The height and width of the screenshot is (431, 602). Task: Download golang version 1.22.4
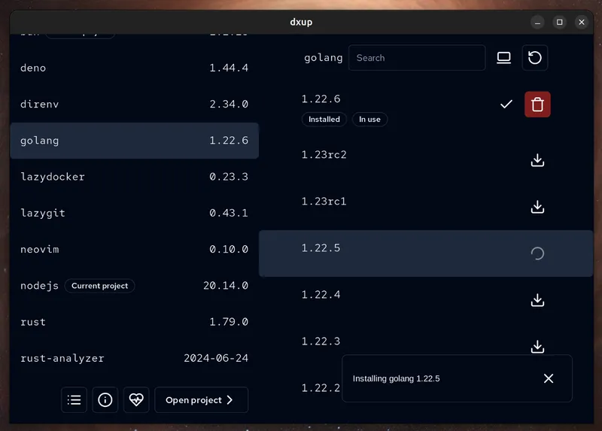pos(537,300)
